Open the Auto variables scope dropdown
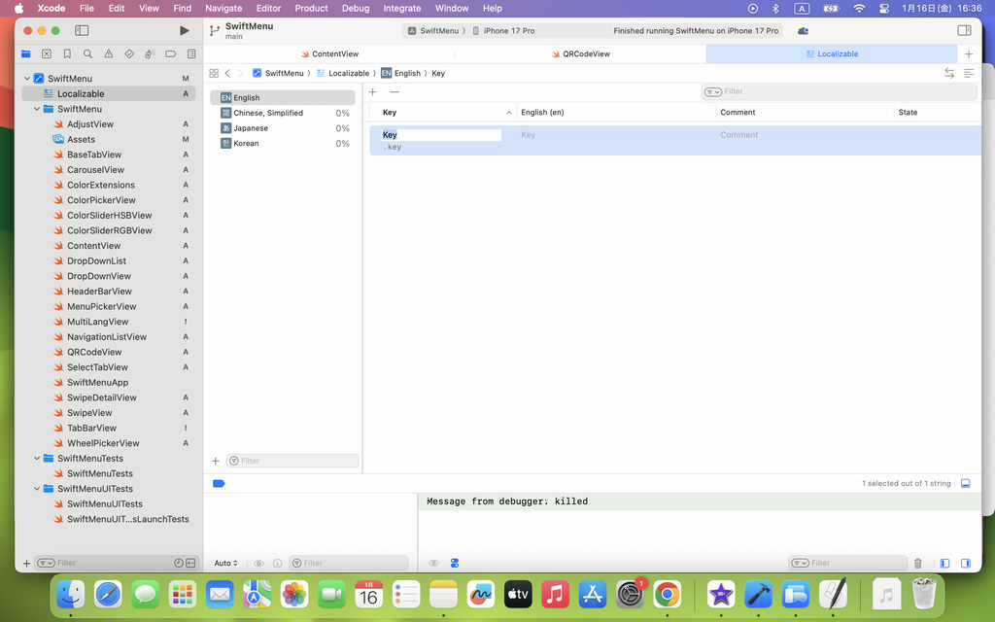 point(225,563)
